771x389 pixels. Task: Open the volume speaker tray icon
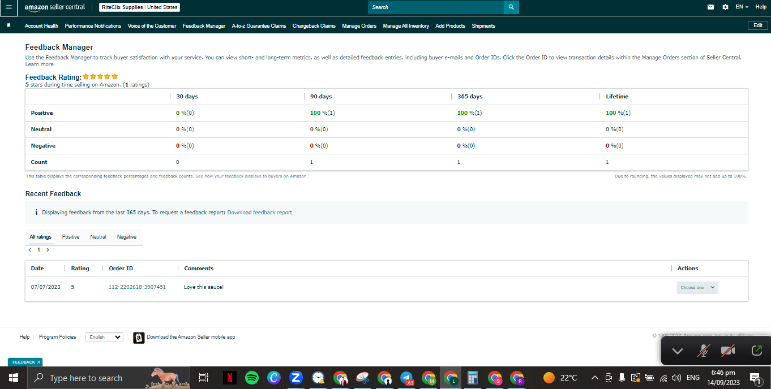pos(676,378)
